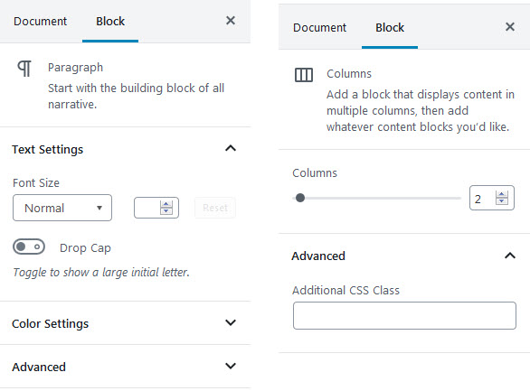Increase columns count with up arrow
Image resolution: width=530 pixels, height=391 pixels.
[502, 194]
